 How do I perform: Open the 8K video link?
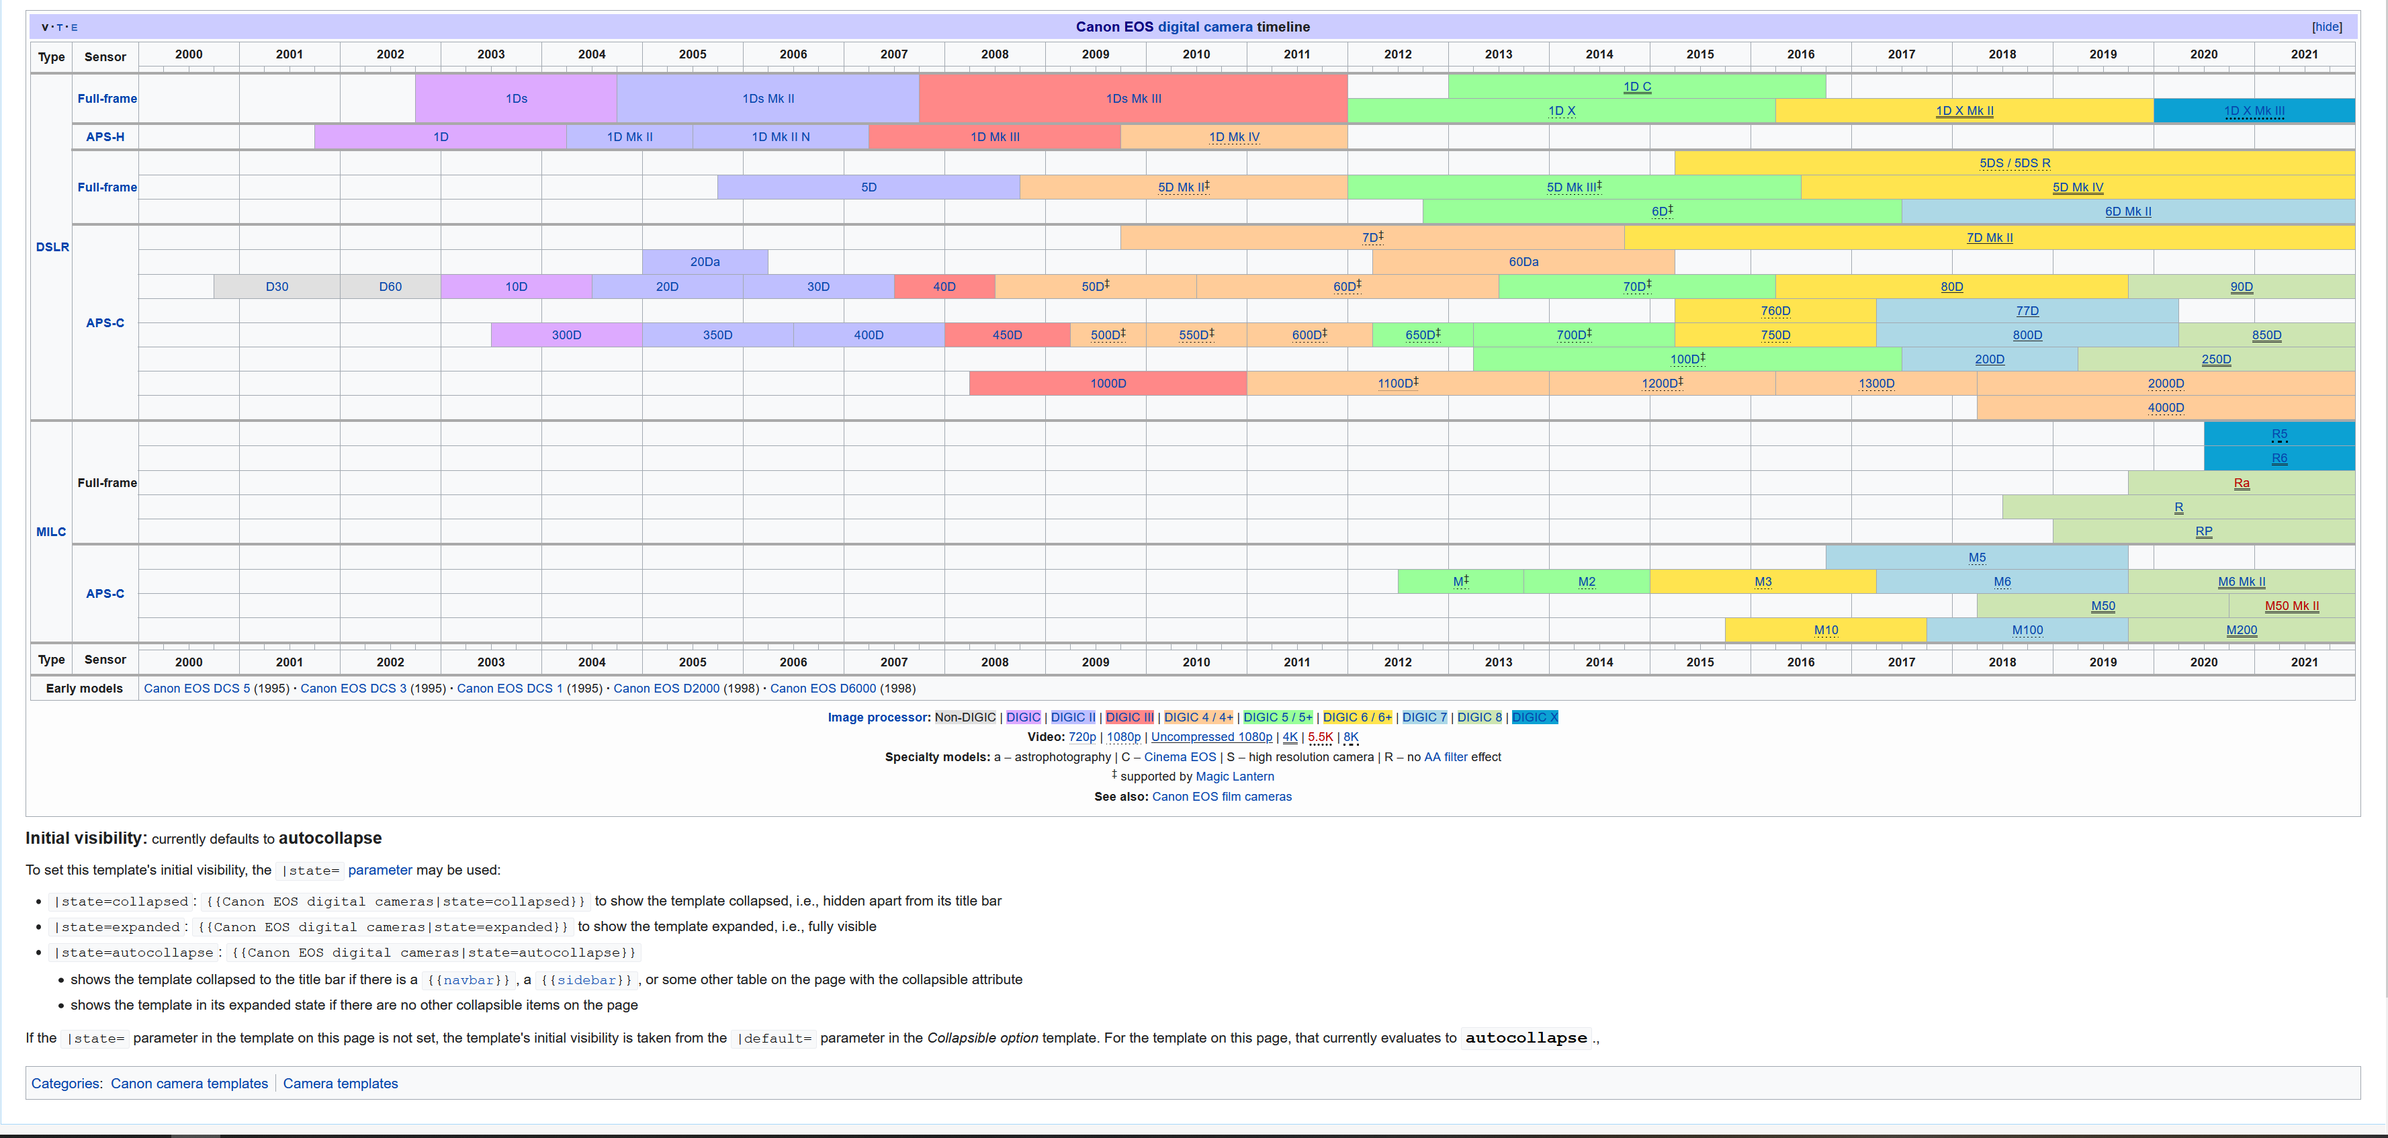pos(1351,738)
